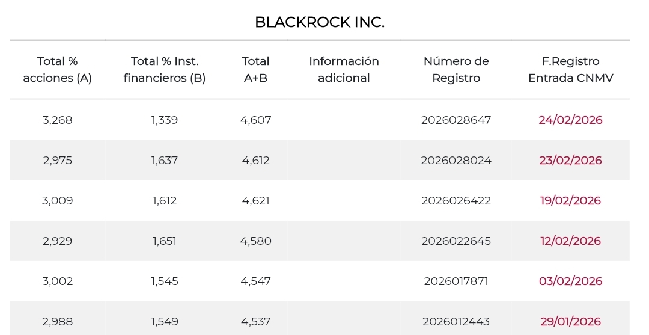This screenshot has width=649, height=335.
Task: Click the 19/02/2026 date link
Action: tap(570, 201)
